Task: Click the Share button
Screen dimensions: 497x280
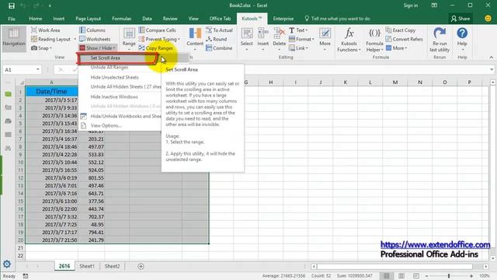Action: pyautogui.click(x=461, y=19)
